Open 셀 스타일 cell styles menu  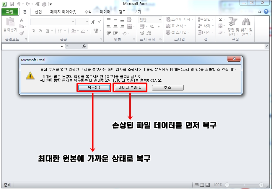tap(177, 32)
